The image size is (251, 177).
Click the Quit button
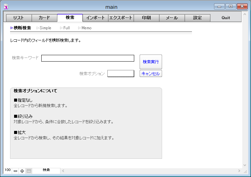click(x=226, y=18)
